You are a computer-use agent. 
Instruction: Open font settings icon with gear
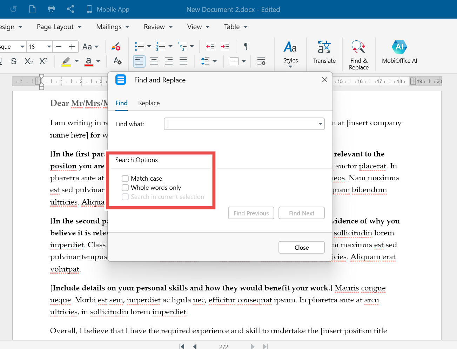117,61
